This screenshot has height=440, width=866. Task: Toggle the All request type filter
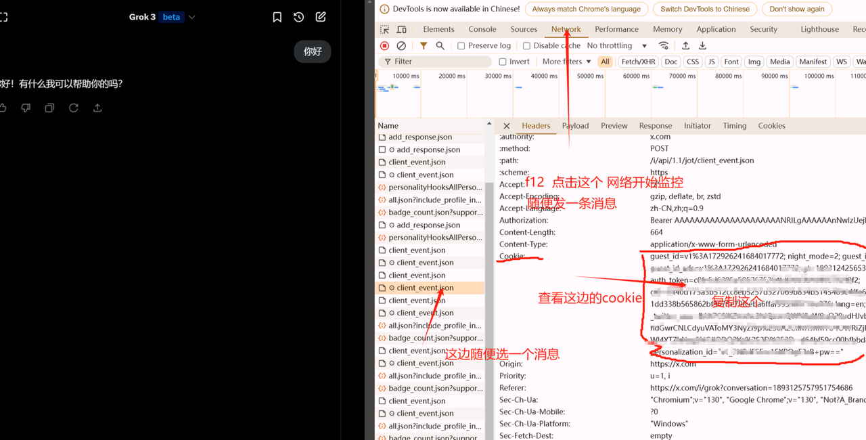[605, 62]
